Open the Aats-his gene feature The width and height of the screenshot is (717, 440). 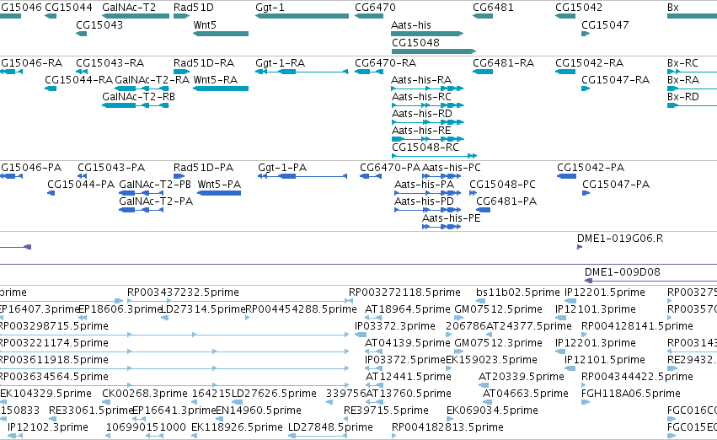pos(427,34)
